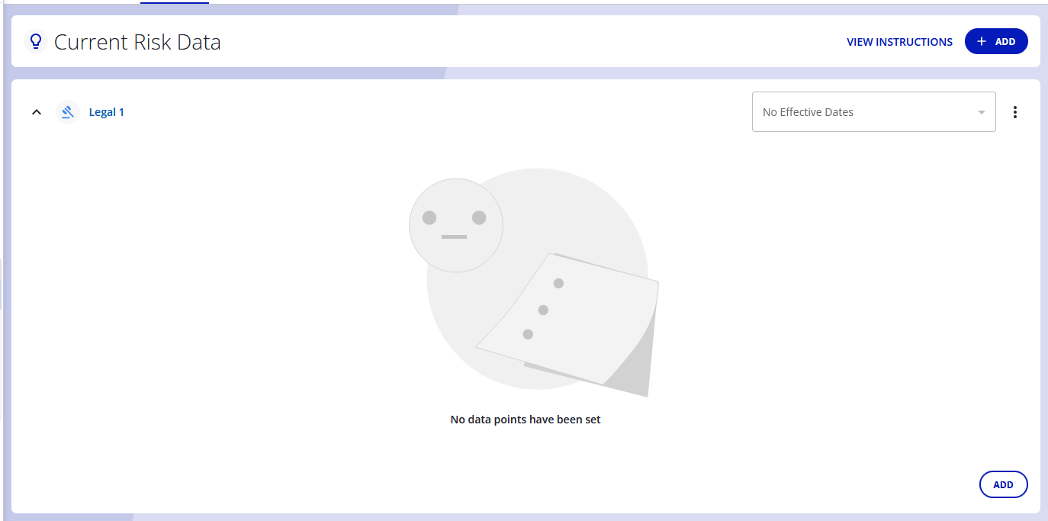Viewport: 1048px width, 521px height.
Task: Click the No data points have been set text
Action: (525, 419)
